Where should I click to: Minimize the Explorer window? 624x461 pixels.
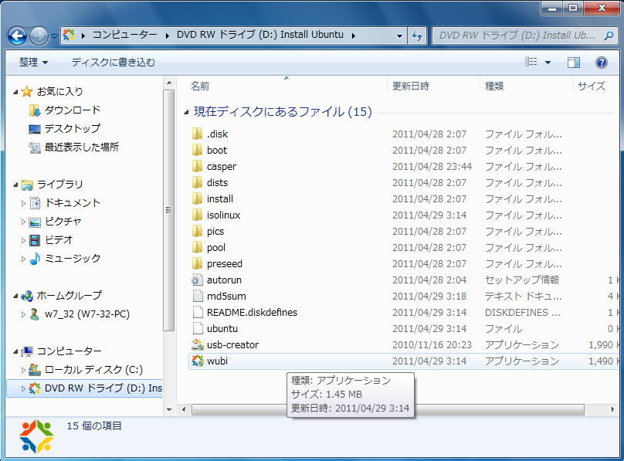point(552,8)
